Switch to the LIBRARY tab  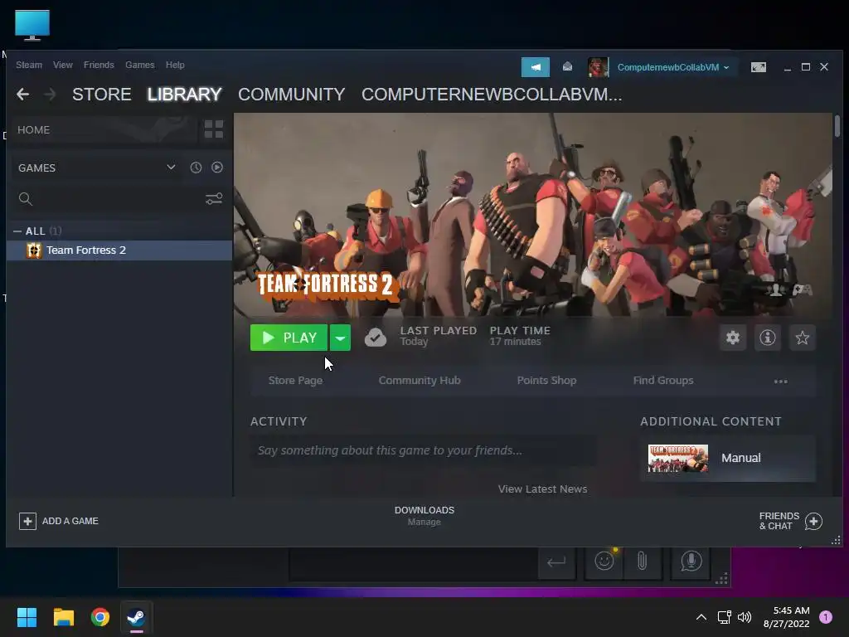click(x=184, y=95)
